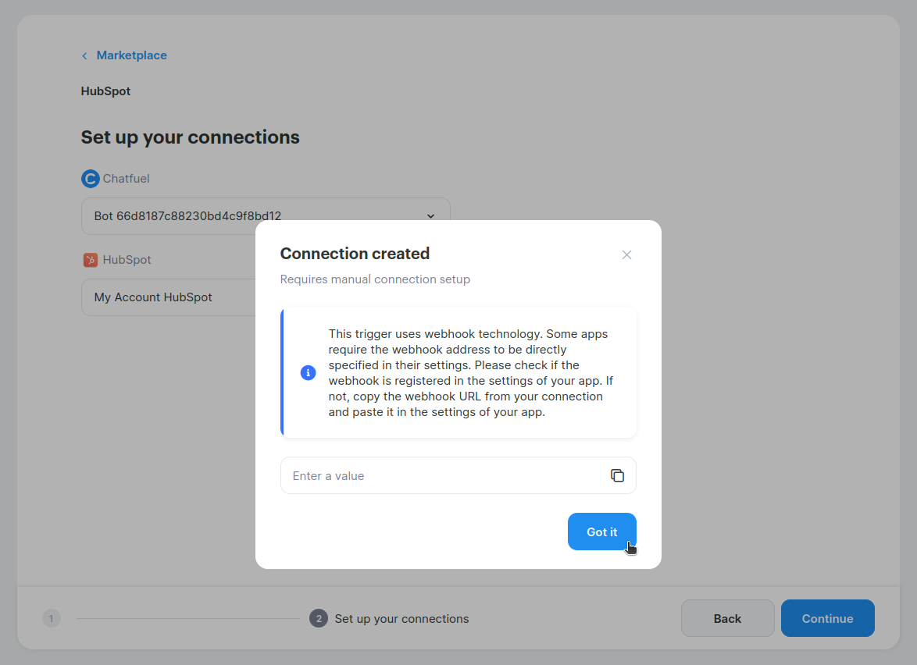917x665 pixels.
Task: Click the webhook technology notice text
Action: pyautogui.click(x=471, y=373)
